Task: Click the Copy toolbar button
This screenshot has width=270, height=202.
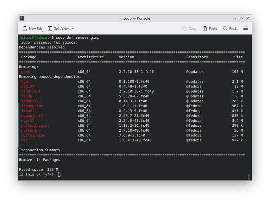Action: [x=189, y=28]
